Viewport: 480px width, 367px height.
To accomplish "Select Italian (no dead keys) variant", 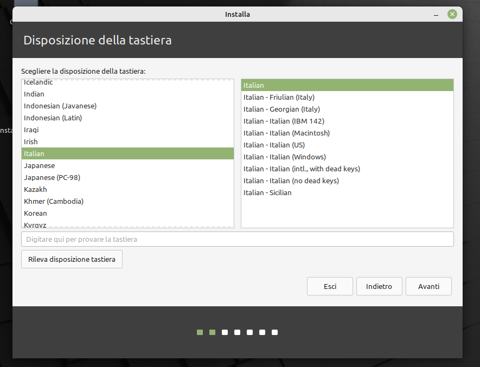I will (x=347, y=181).
